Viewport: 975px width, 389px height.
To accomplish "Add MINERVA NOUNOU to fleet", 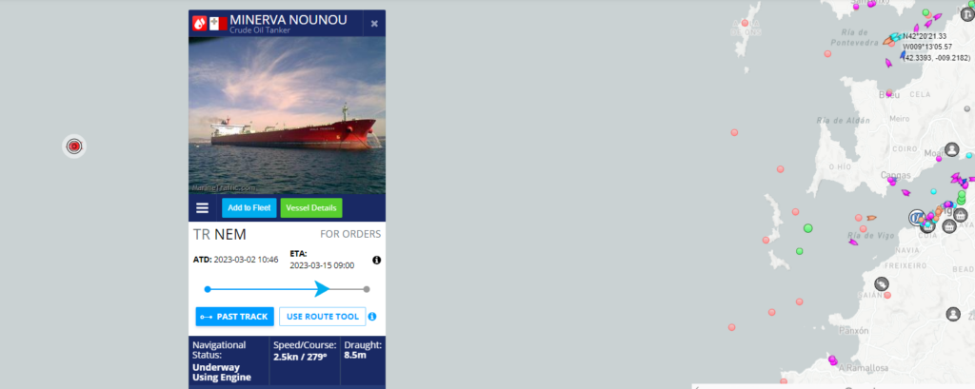I will point(249,208).
